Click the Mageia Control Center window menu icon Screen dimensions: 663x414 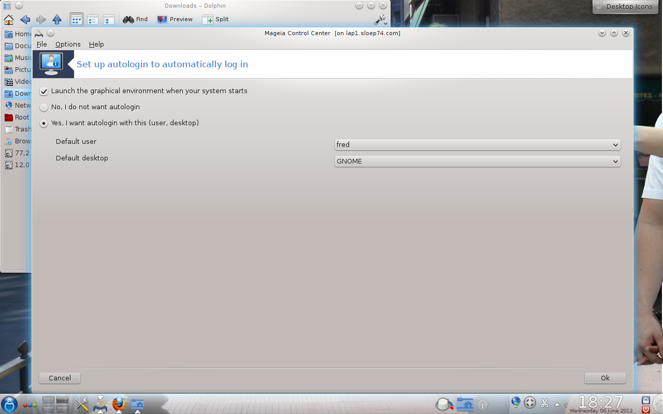tap(39, 33)
